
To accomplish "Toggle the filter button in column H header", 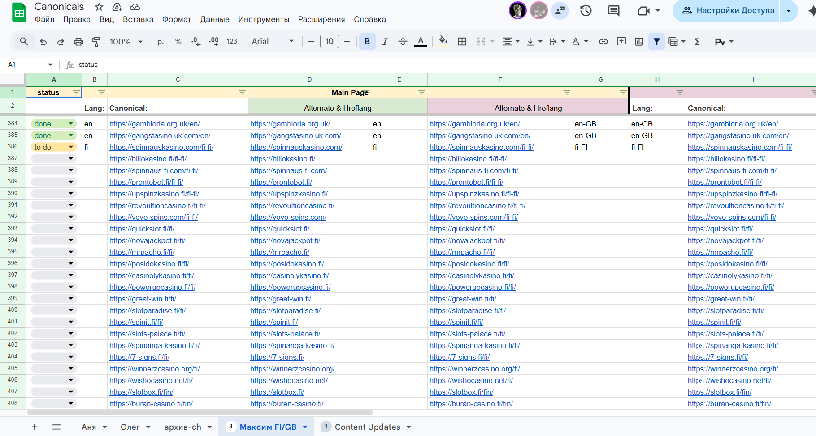I will (x=680, y=92).
